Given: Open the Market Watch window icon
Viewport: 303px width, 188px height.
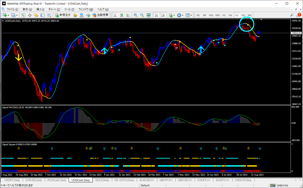Looking at the screenshot, I should coord(23,15).
